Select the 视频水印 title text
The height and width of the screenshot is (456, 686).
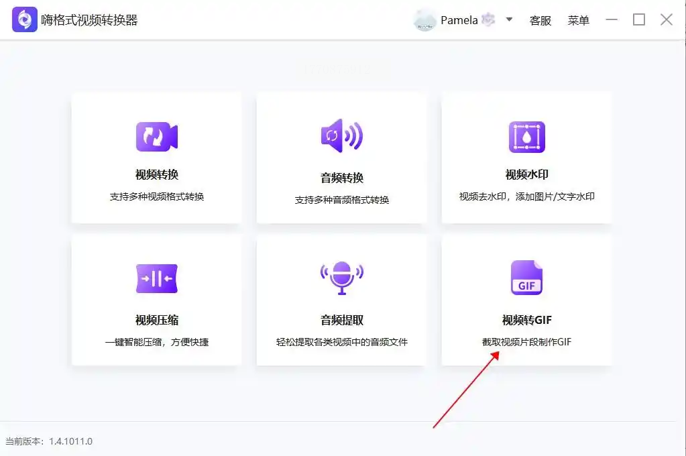527,174
